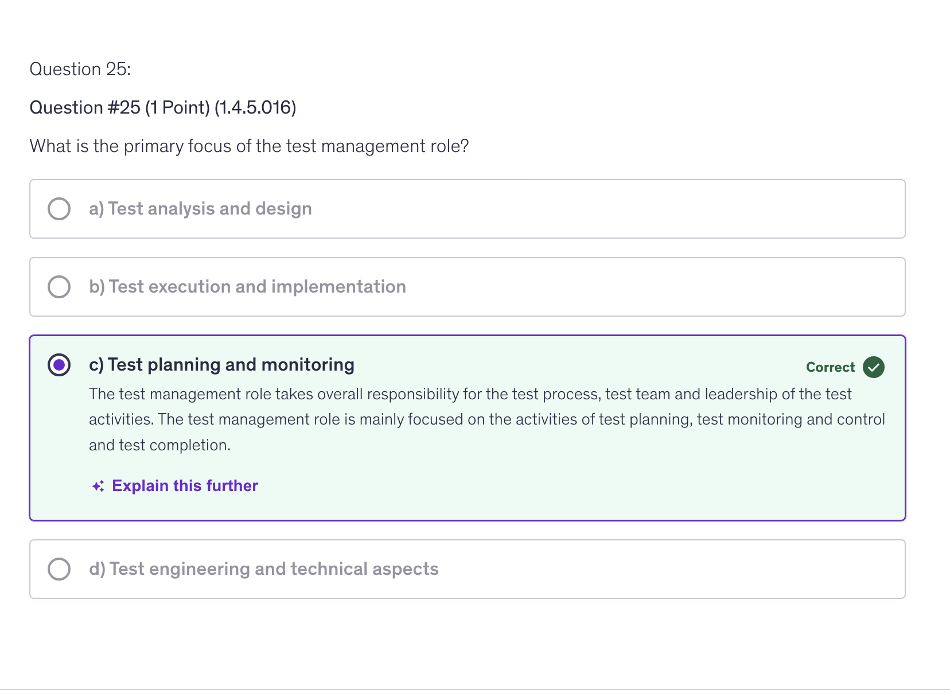Click the 'Question 25:' heading
Image resolution: width=950 pixels, height=693 pixels.
click(x=80, y=69)
